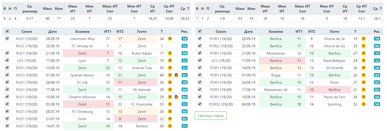Click the fire icon in the Dinamo Moscow row

click(176, 97)
